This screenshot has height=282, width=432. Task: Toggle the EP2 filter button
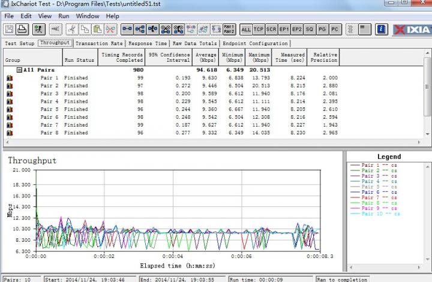[x=297, y=29]
